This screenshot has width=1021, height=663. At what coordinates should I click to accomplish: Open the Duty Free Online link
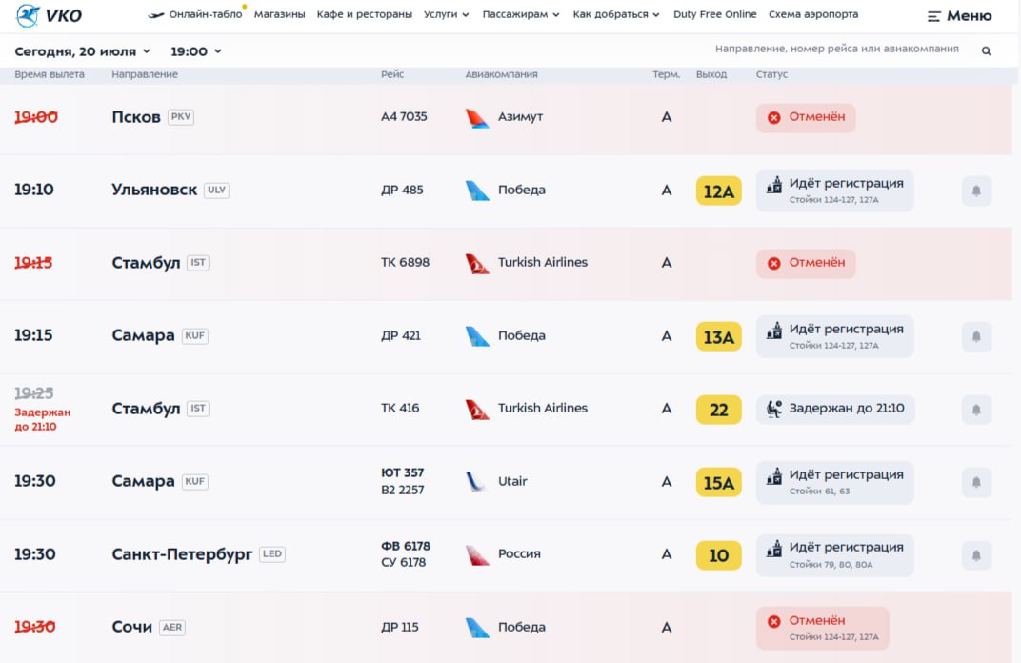pos(714,14)
